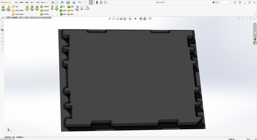This screenshot has width=257, height=140.
Task: Zoom to fit in the view toolbar
Action: 110,19
